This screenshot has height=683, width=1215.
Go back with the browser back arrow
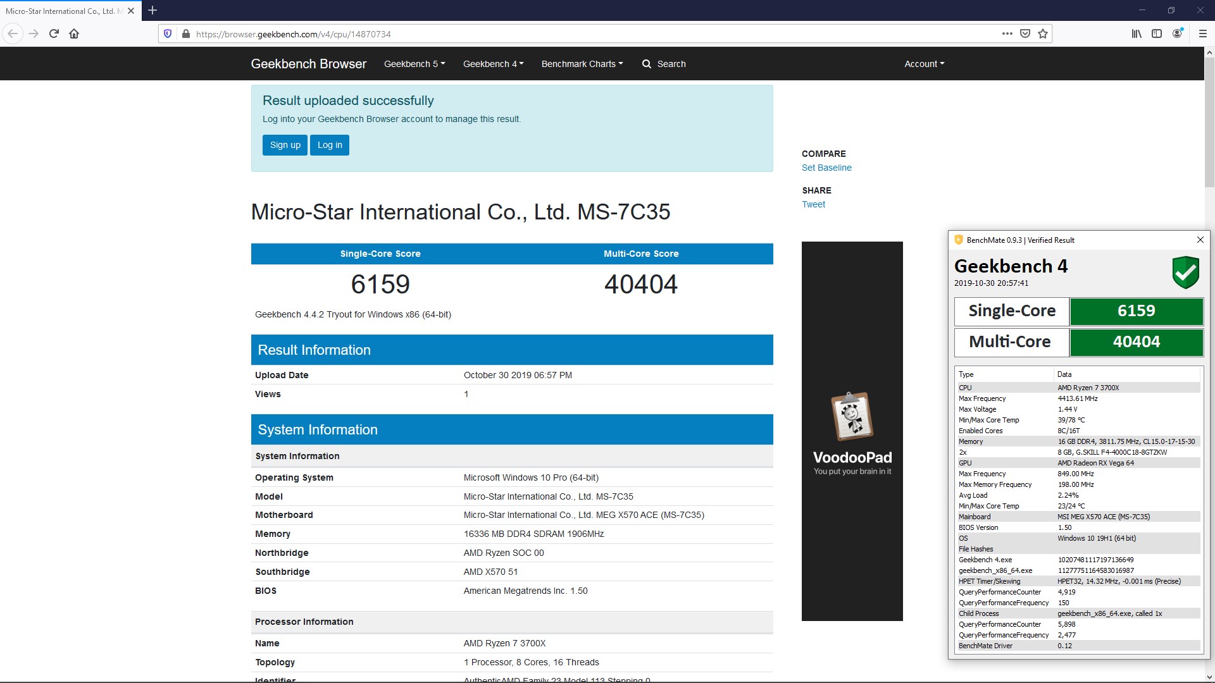(x=13, y=34)
